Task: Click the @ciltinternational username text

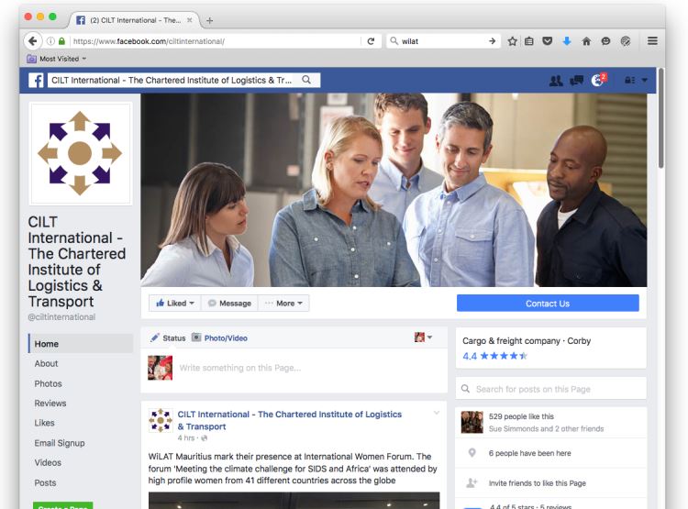Action: coord(61,316)
